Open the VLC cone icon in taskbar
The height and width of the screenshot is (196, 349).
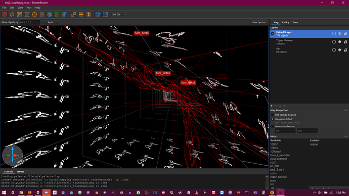coord(197,192)
